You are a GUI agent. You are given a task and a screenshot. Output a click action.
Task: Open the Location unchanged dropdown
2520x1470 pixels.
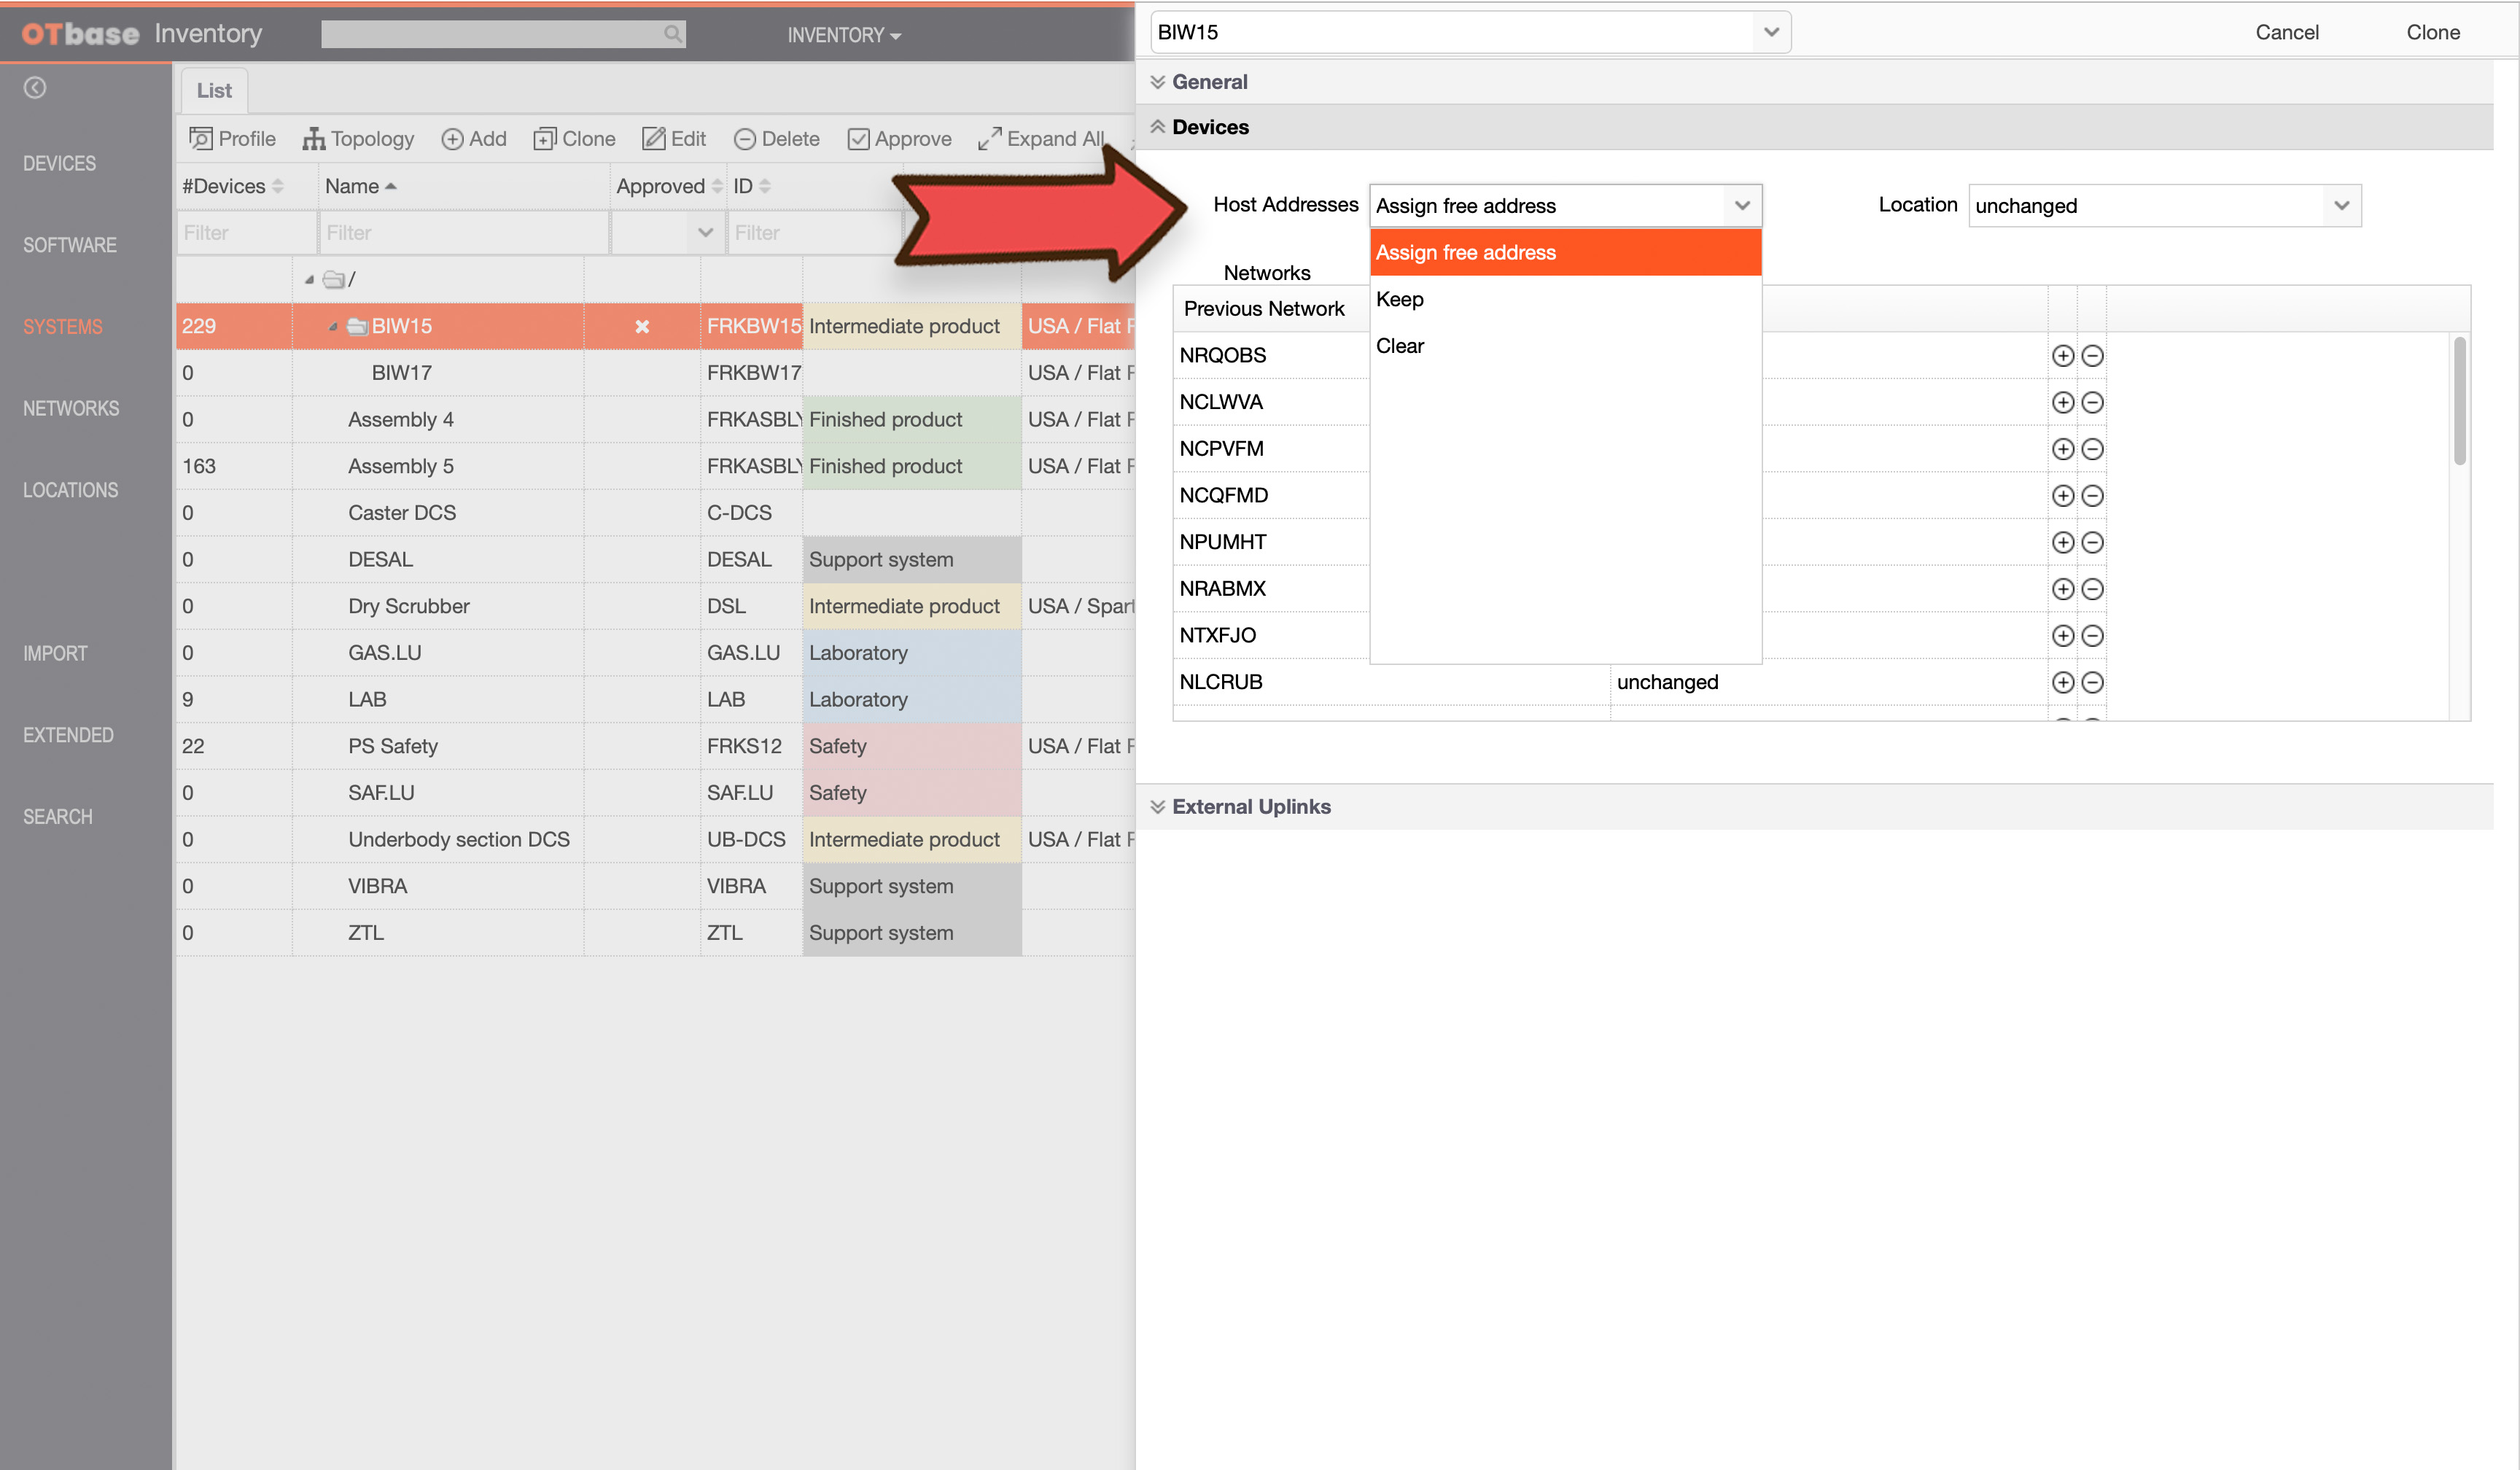click(2164, 205)
